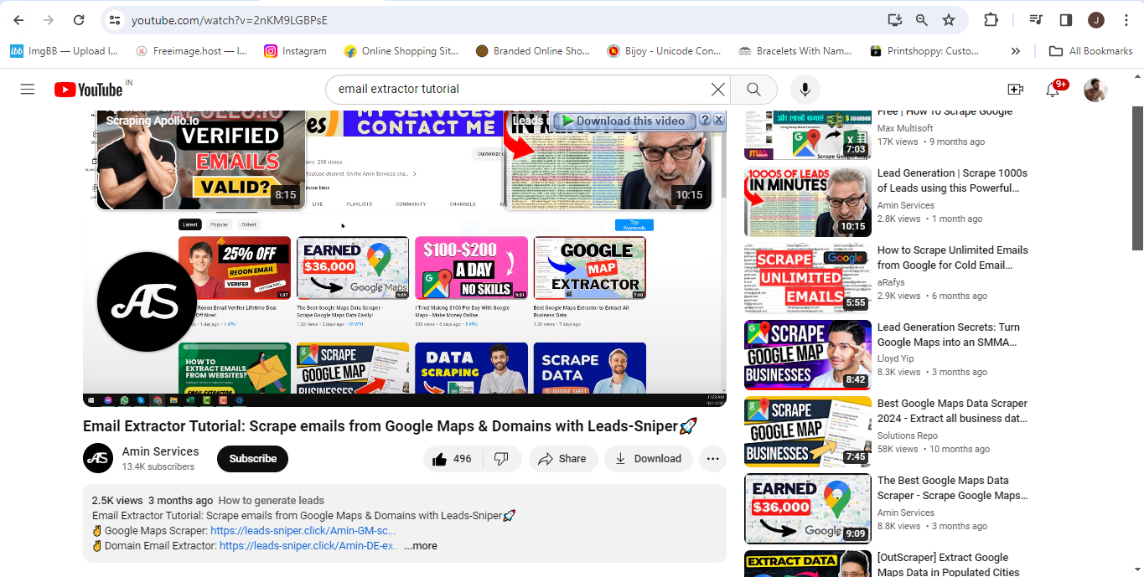Click the AS channel logo inside the video
Screen dimensions: 1144x577
pyautogui.click(x=147, y=301)
